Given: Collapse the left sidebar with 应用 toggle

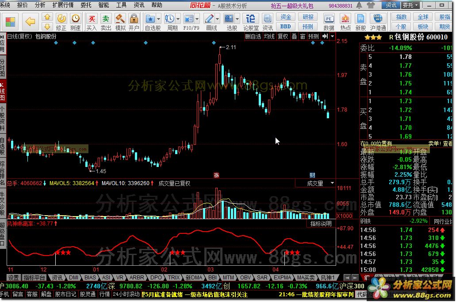Looking at the screenshot, I should [3, 43].
